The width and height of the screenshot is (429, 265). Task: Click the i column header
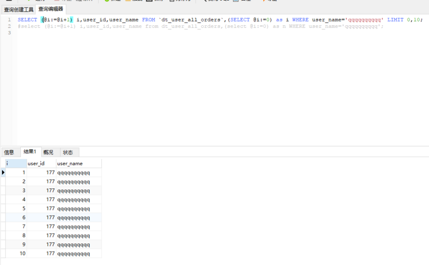pos(16,163)
